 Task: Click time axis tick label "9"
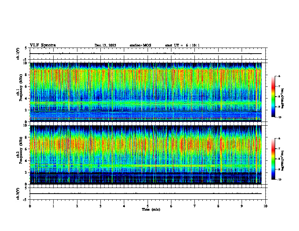[x=242, y=206]
